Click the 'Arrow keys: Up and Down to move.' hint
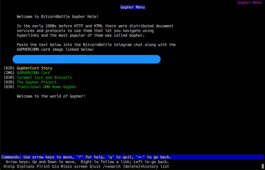 pos(41,162)
